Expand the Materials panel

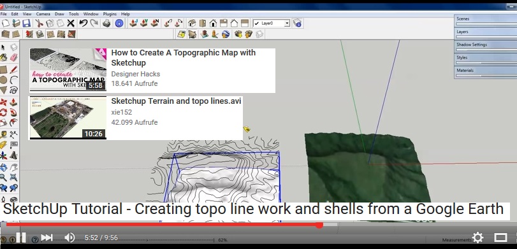pos(485,71)
